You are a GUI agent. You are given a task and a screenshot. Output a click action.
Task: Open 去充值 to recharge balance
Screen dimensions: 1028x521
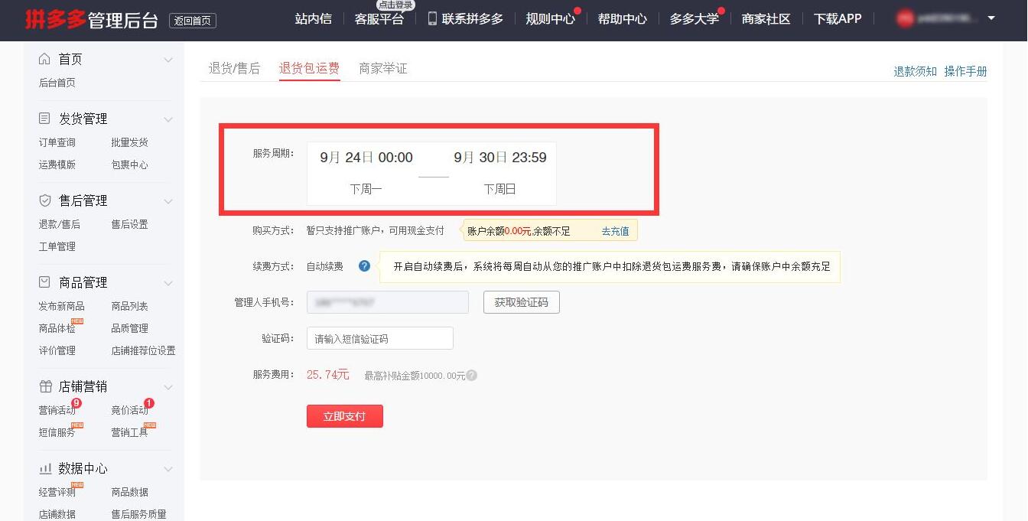[616, 230]
